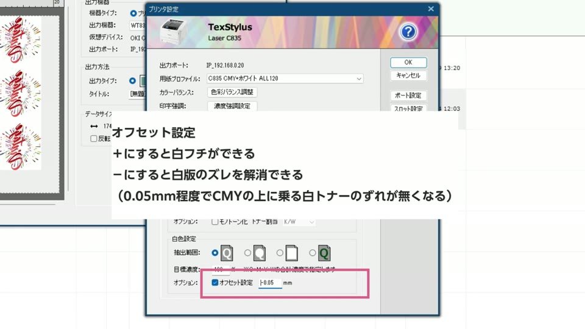Close the プリンタ設定 dialog

pos(431,9)
